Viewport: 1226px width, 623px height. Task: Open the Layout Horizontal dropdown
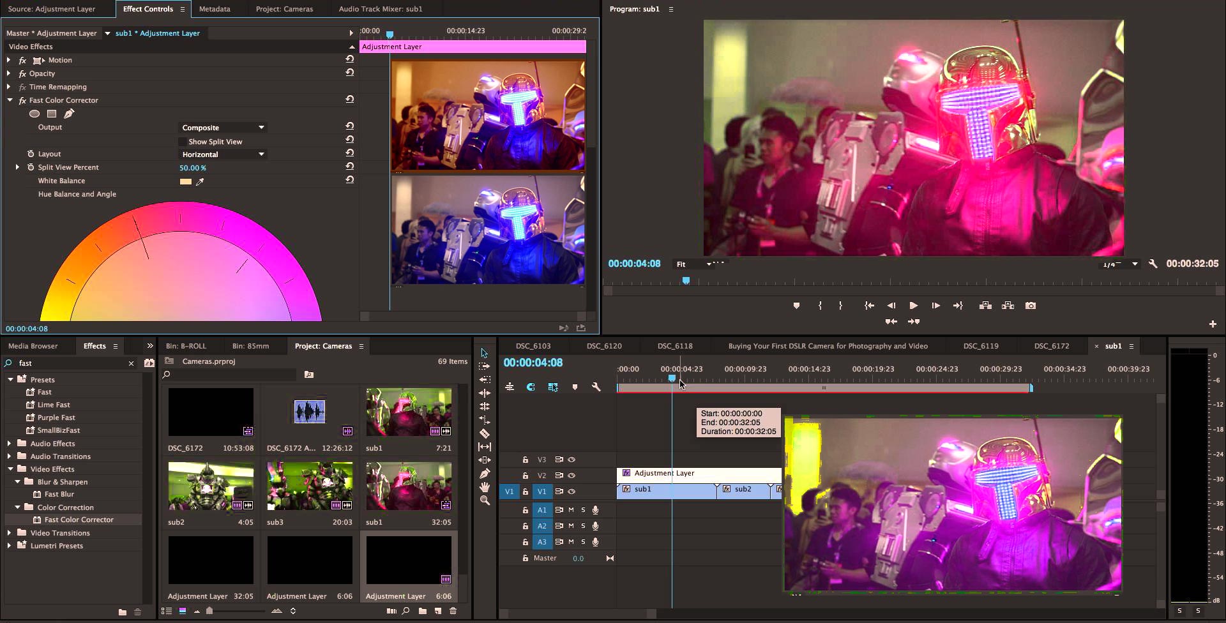[223, 154]
